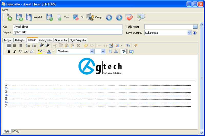Open the Verdana font dropdown

92,51
